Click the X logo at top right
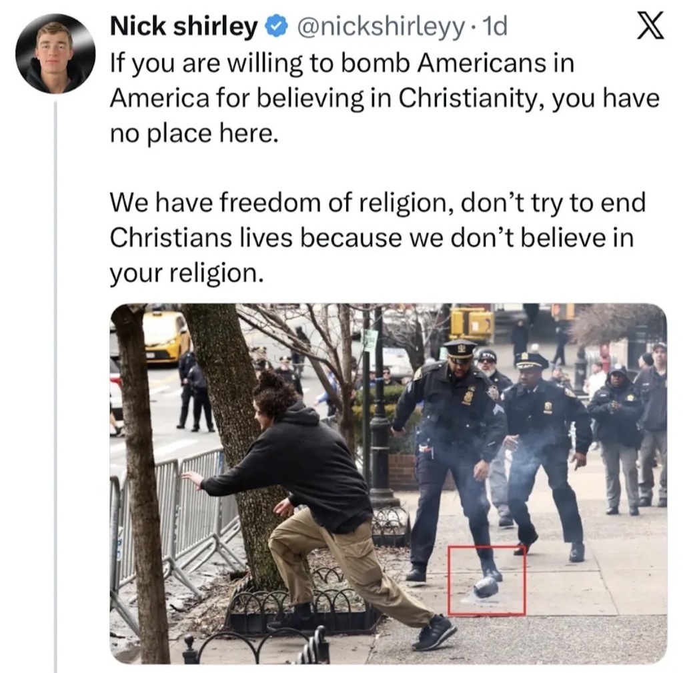Screen dimensions: 683x673 point(650,26)
